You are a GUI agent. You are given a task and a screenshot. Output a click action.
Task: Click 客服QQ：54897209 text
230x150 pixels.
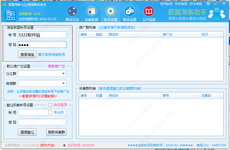pos(211,145)
